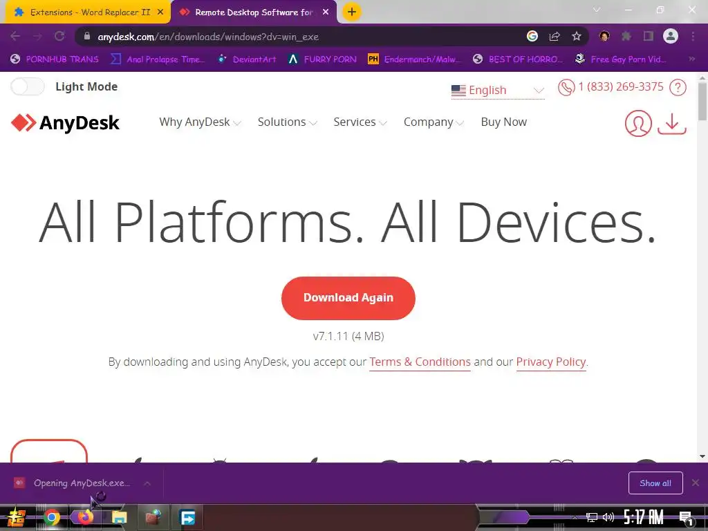Open the network icon in system tray

point(591,517)
